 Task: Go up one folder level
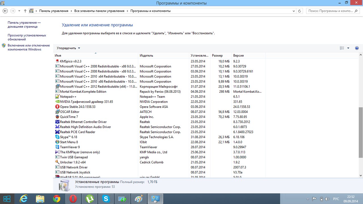point(25,11)
